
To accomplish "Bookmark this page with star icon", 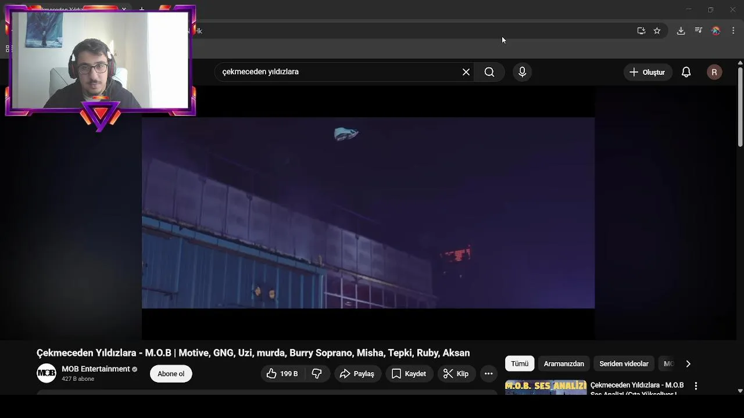I will [x=657, y=31].
